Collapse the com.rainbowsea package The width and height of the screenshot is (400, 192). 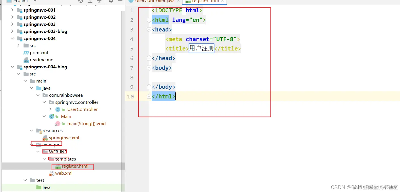[38, 95]
